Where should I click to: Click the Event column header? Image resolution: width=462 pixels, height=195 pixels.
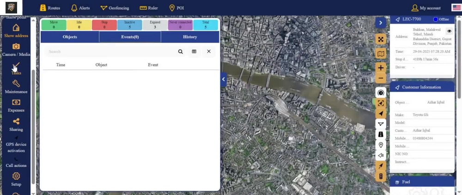[x=153, y=65]
